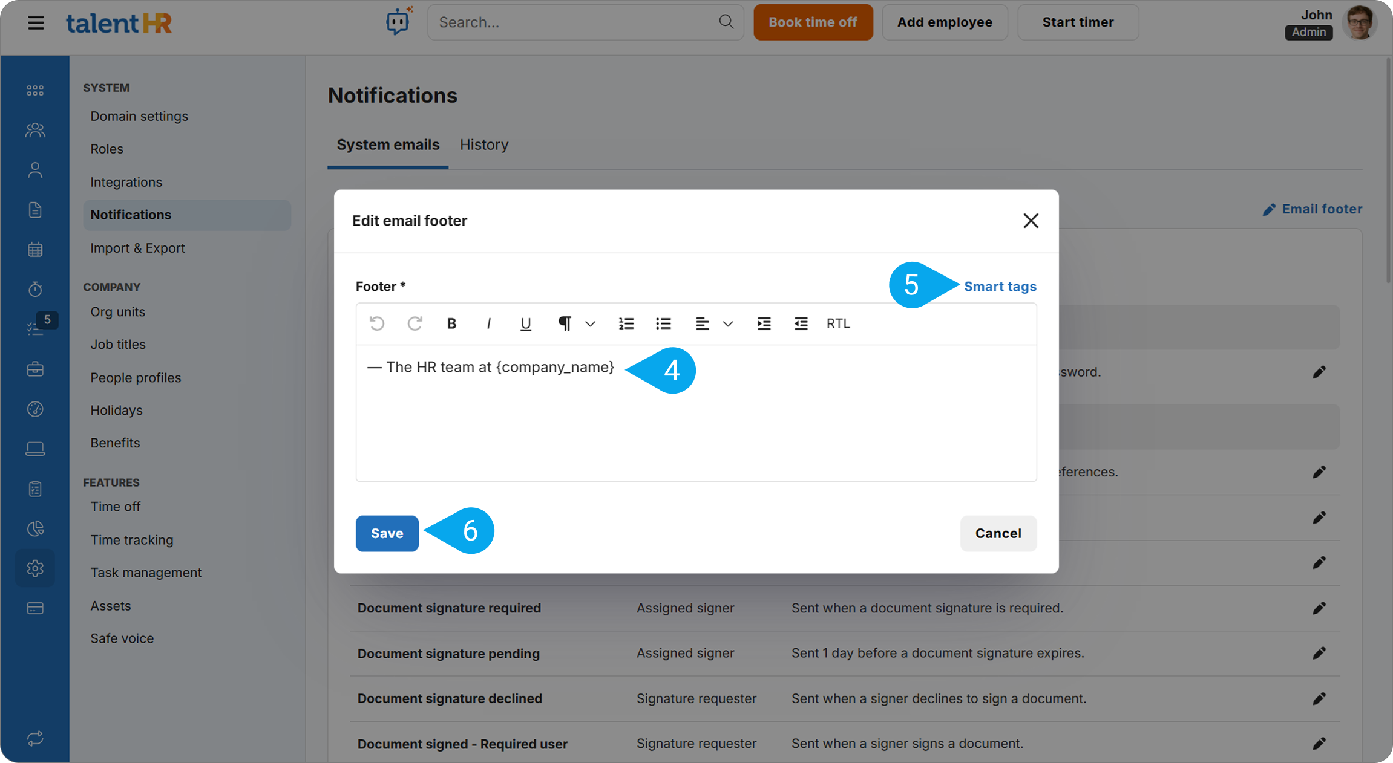This screenshot has height=763, width=1393.
Task: Cancel editing the email footer
Action: pos(998,533)
